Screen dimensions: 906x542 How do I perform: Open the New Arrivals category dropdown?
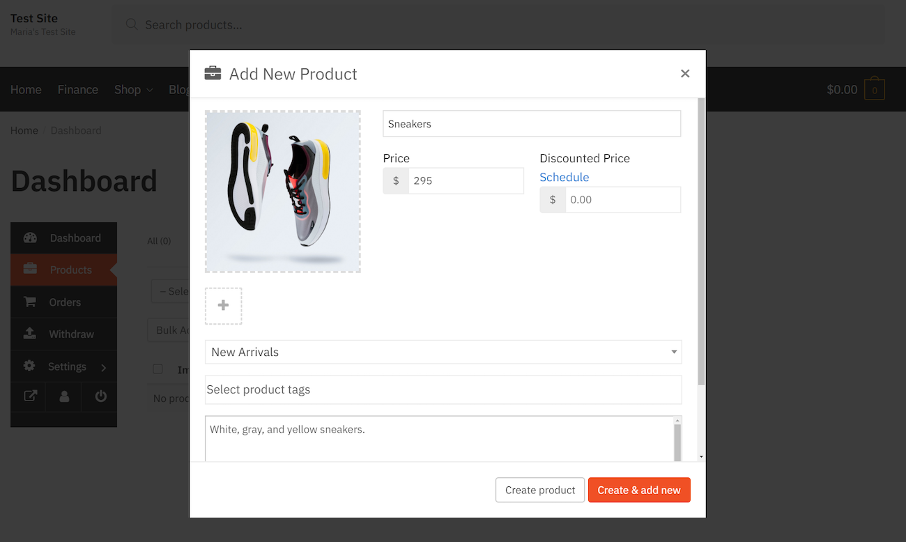coord(443,352)
